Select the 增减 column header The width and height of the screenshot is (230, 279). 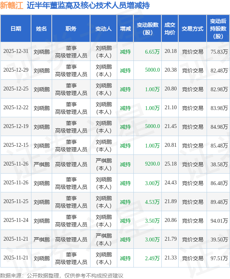point(125,29)
